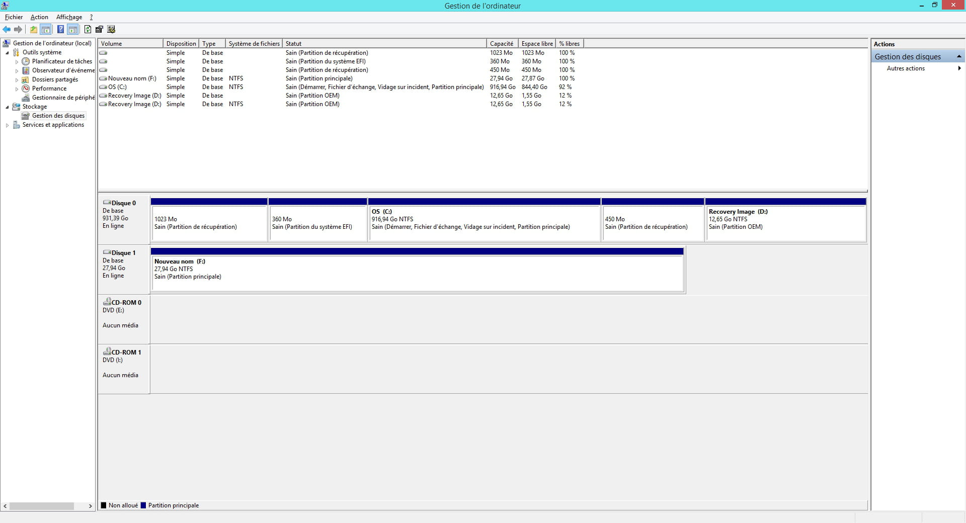This screenshot has height=523, width=966.
Task: Sort by the % libres column header
Action: pos(570,44)
